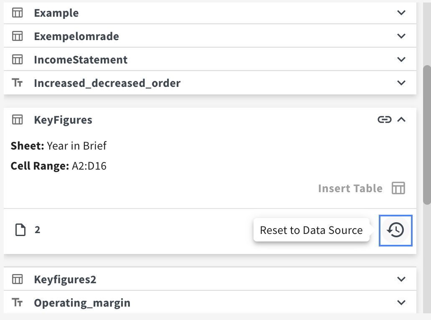Expand the Operating_margin chevron
The height and width of the screenshot is (320, 431).
(x=401, y=302)
